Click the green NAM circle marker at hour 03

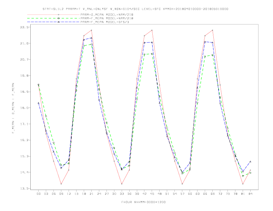[x=46, y=116]
